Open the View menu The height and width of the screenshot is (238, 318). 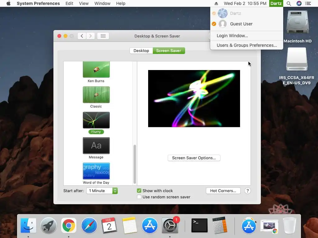(x=84, y=3)
